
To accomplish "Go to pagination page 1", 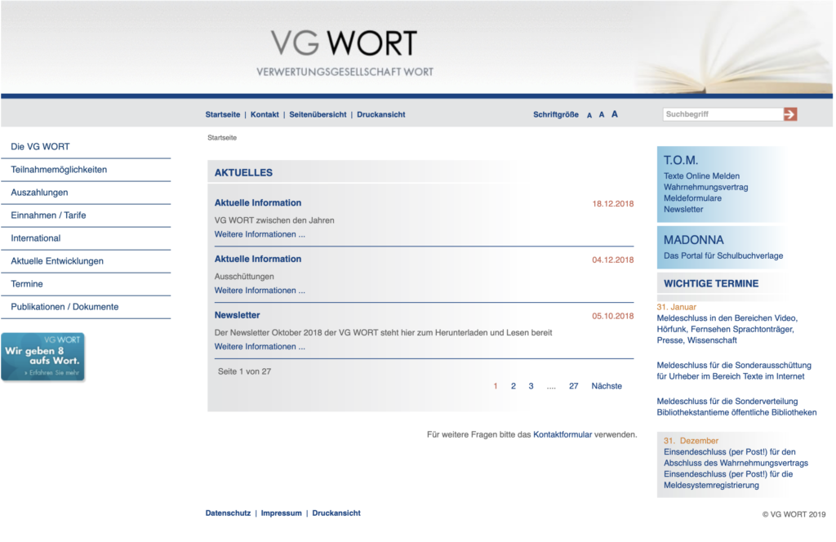I will (496, 386).
